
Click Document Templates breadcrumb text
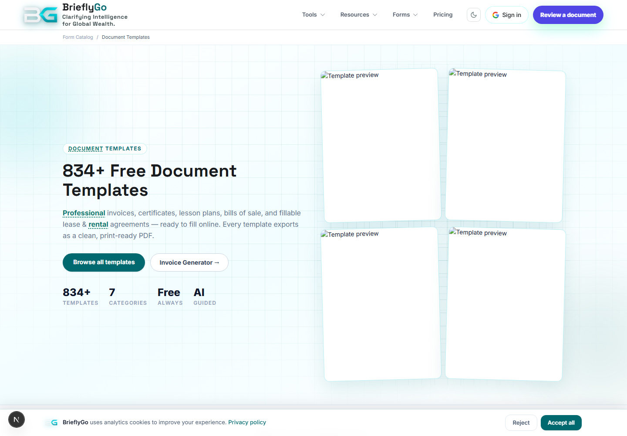126,37
